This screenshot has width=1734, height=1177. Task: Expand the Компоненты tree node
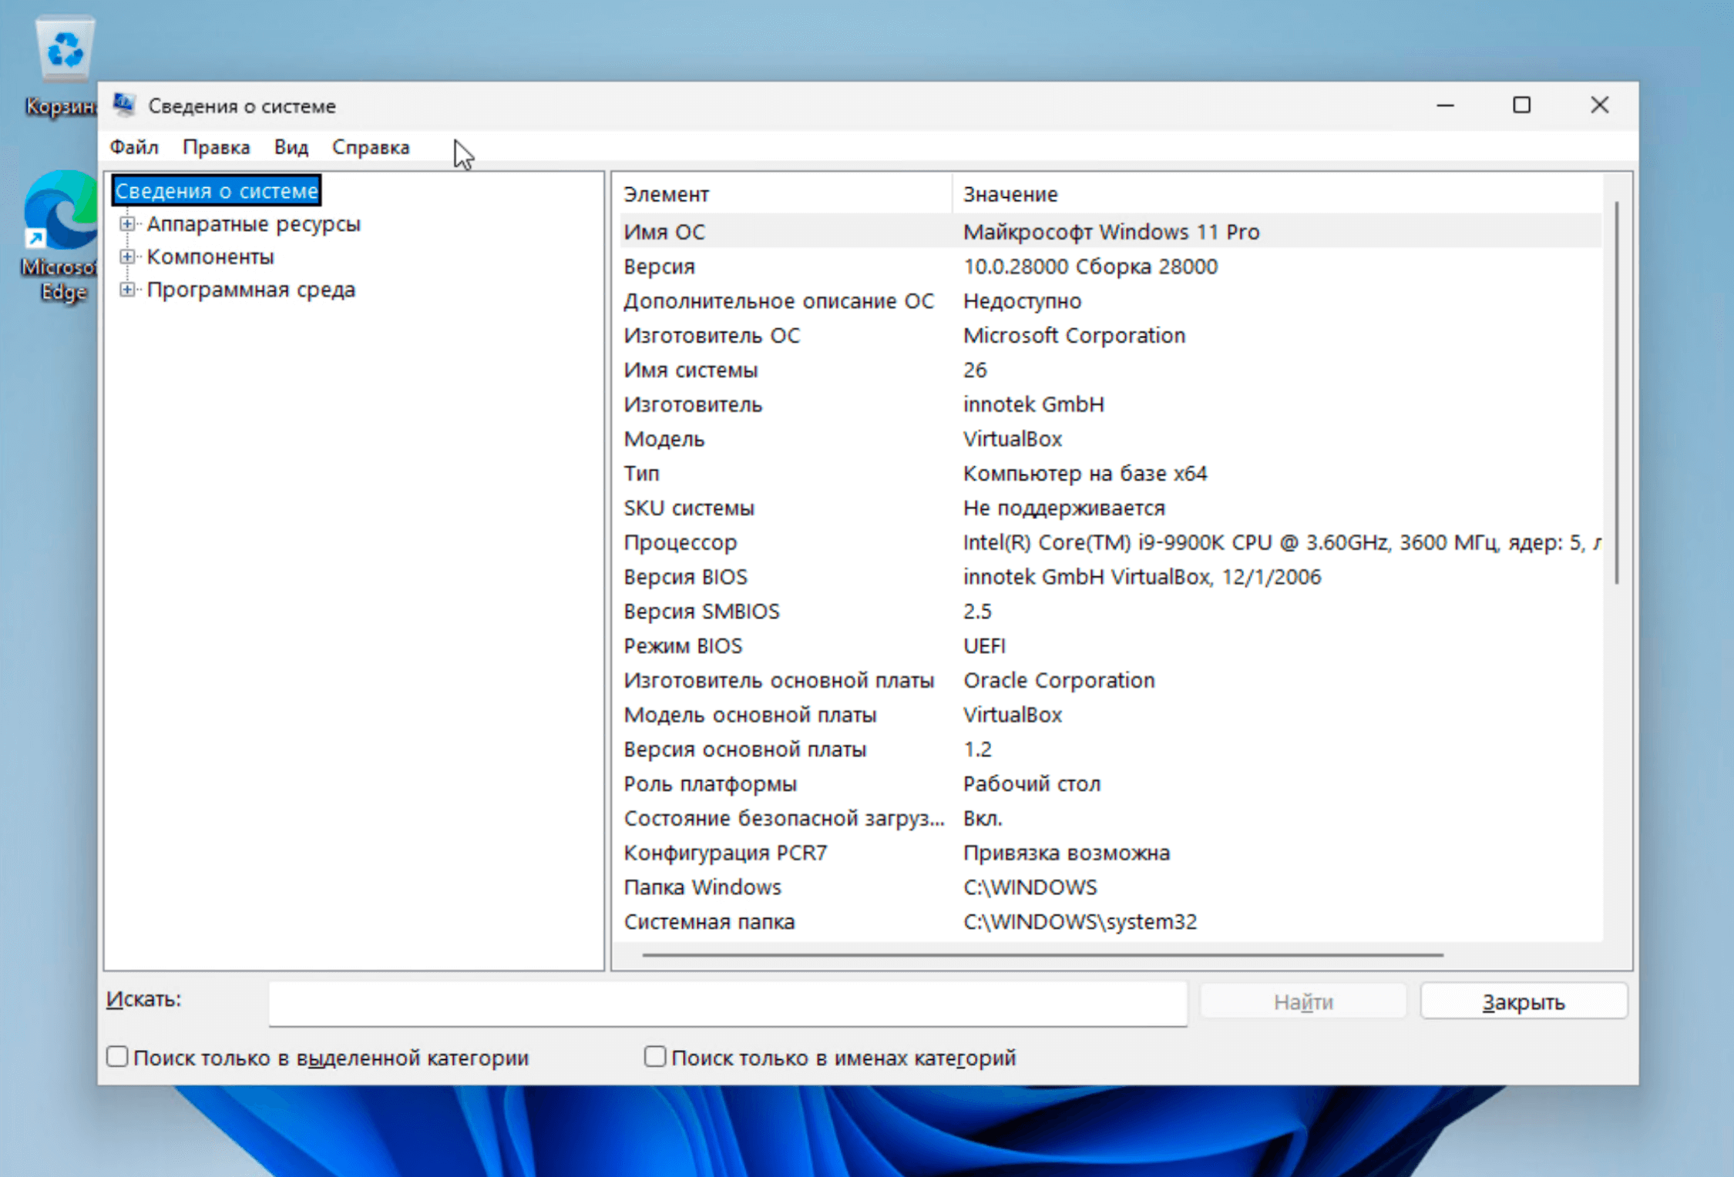click(127, 257)
